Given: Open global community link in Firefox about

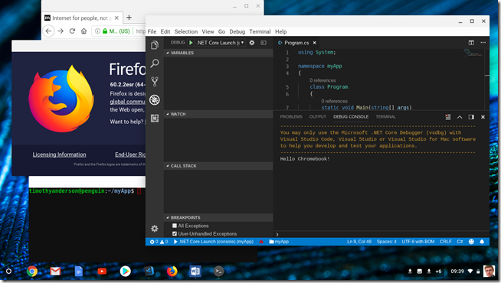Looking at the screenshot, I should click(127, 102).
